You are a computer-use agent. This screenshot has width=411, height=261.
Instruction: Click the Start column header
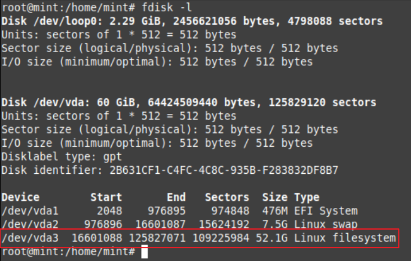106,197
